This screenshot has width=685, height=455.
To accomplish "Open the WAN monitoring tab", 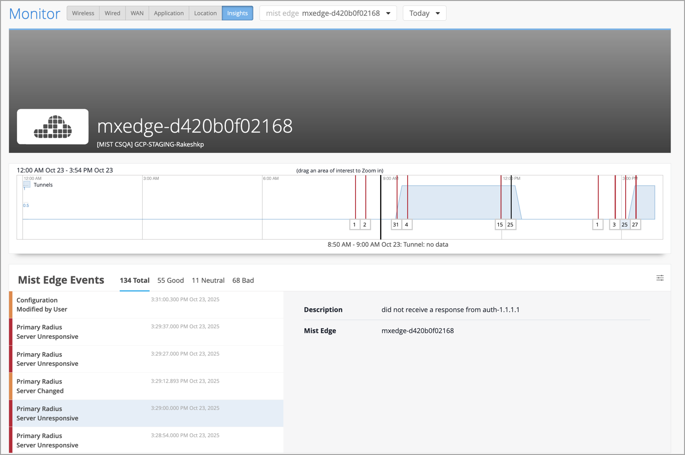I will 137,13.
